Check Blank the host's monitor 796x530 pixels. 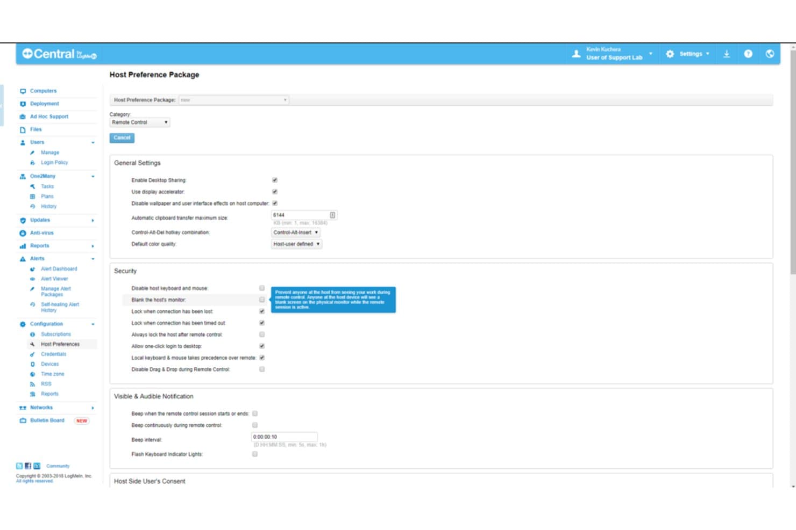[x=262, y=300]
